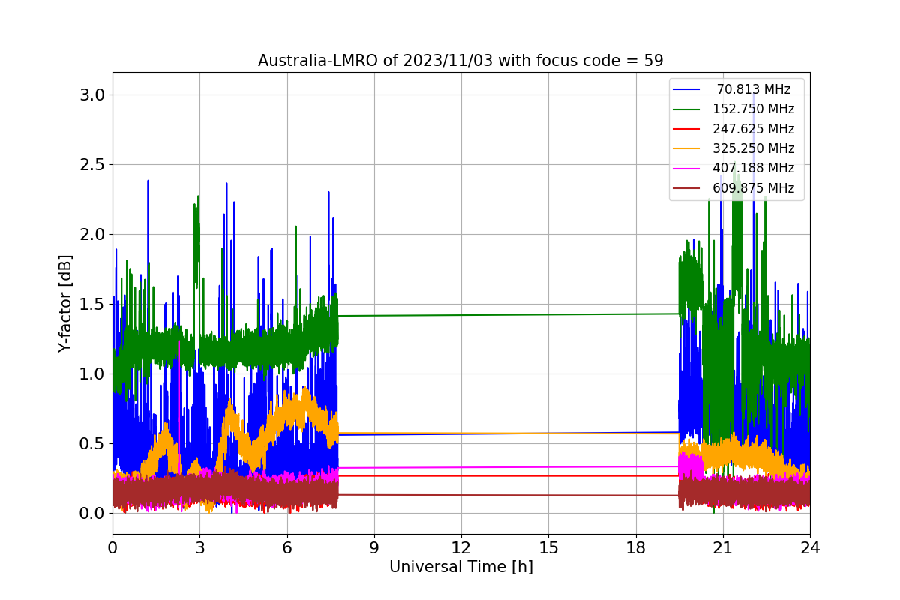Click the y-axis tick label 3.0
The width and height of the screenshot is (900, 600).
pos(91,94)
